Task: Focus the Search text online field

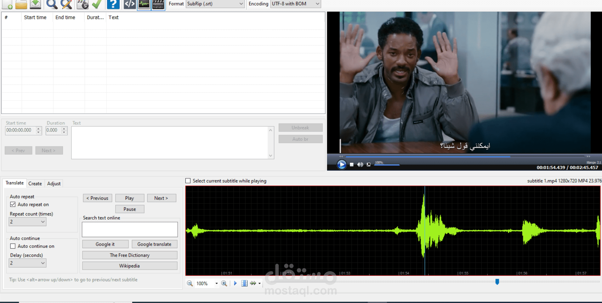Action: 130,229
